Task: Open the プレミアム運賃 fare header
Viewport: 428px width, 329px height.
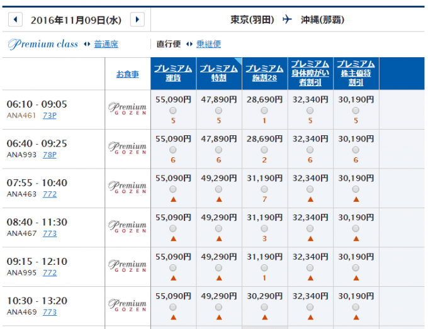Action: (x=173, y=73)
